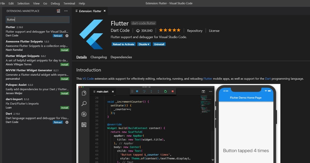Viewport: 310px width, 163px height.
Task: Clear the extensions search results
Action: pyautogui.click(x=58, y=11)
